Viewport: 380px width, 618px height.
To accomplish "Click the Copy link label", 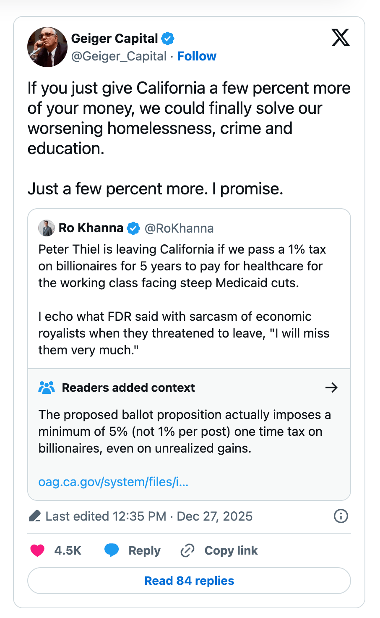I will [x=231, y=550].
